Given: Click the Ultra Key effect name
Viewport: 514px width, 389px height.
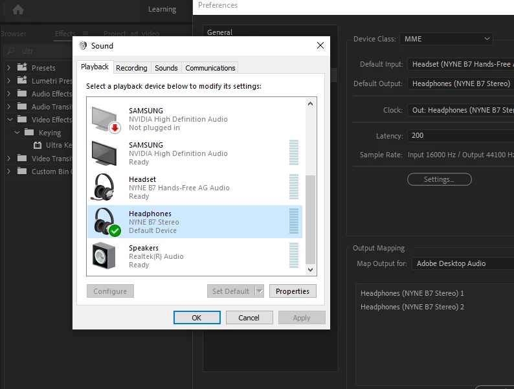Looking at the screenshot, I should 59,145.
